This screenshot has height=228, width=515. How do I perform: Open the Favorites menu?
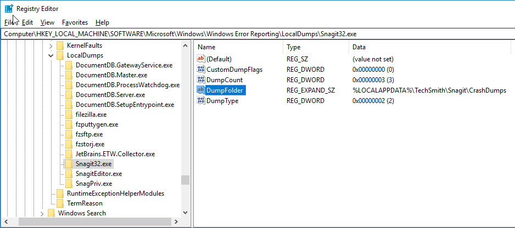tap(75, 22)
